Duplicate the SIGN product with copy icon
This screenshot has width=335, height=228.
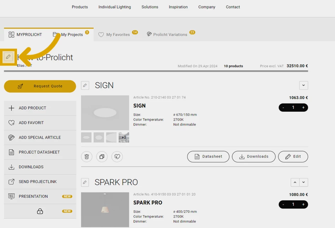[102, 157]
